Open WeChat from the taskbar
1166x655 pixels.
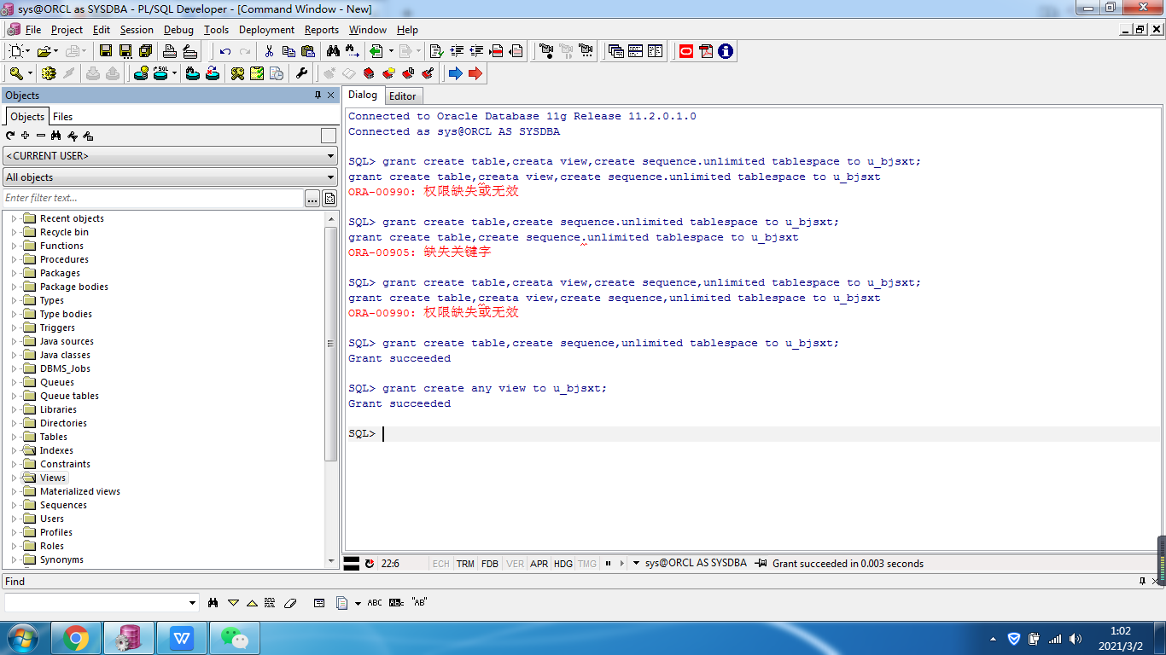(234, 638)
